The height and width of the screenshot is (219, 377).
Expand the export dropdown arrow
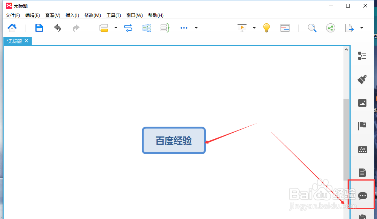(362, 28)
